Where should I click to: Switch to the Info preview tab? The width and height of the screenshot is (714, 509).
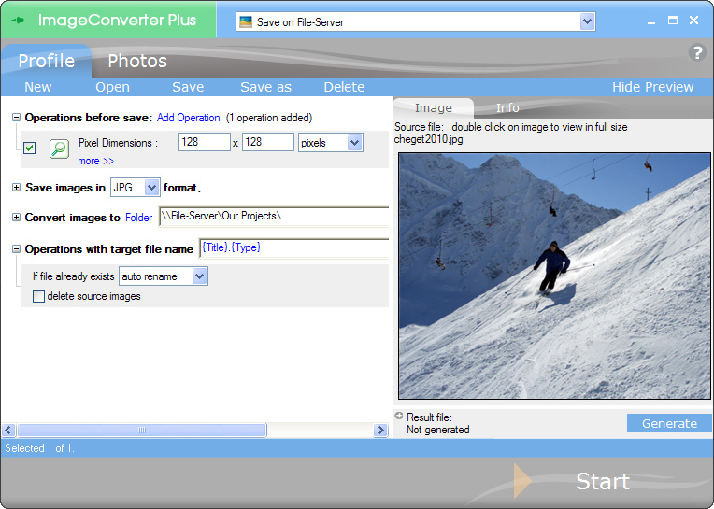pyautogui.click(x=507, y=107)
